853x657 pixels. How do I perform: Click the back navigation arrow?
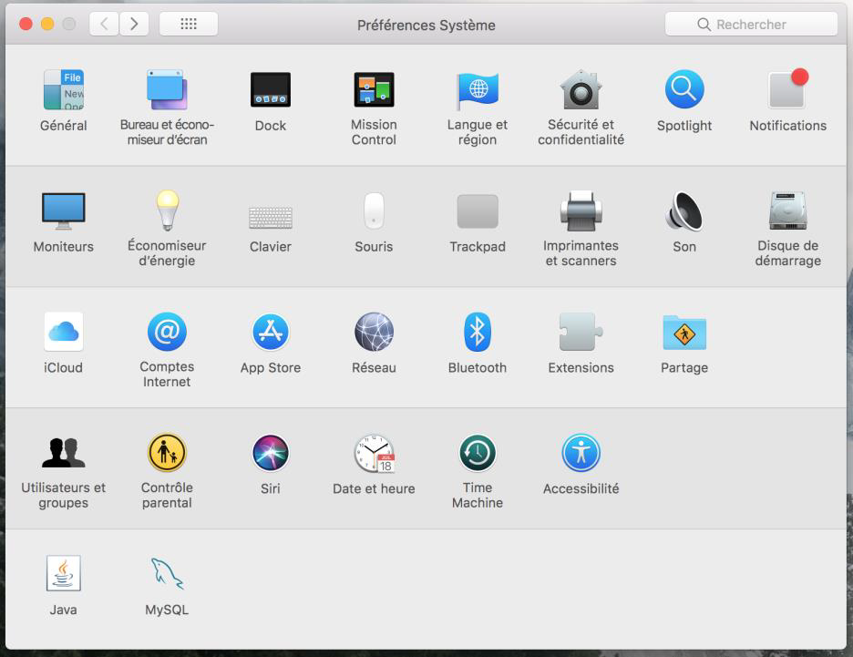[x=104, y=24]
